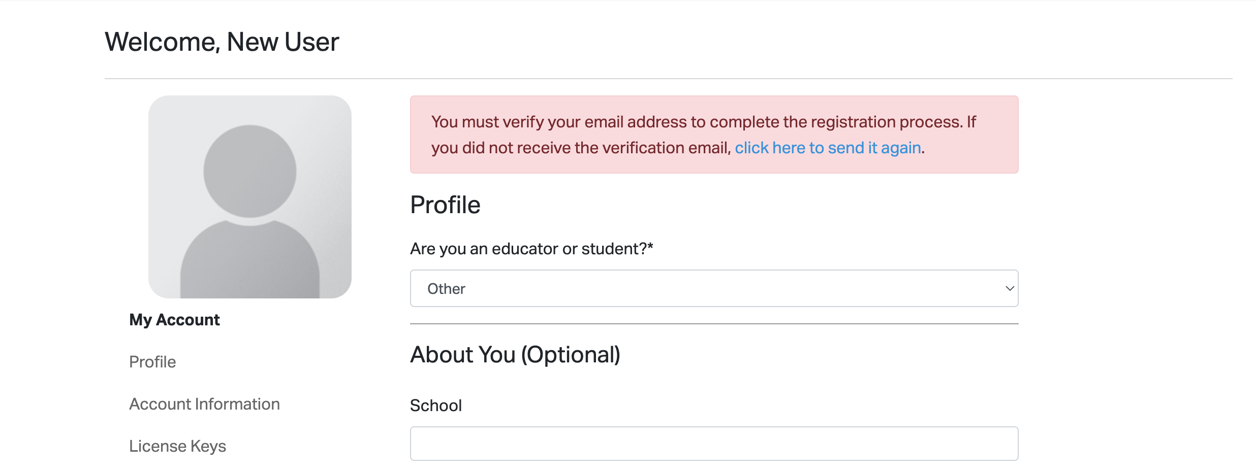Change the "Other" selection in the combo box
Viewport: 1256px width, 472px height.
[714, 288]
